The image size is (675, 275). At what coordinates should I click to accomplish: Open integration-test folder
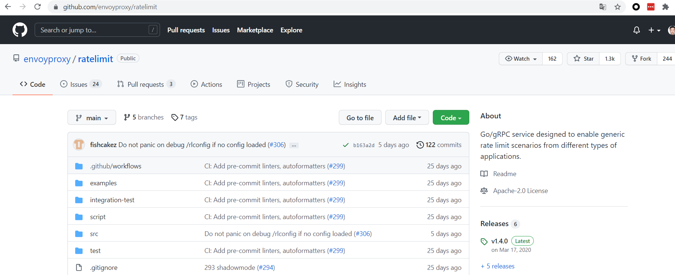[x=112, y=200]
